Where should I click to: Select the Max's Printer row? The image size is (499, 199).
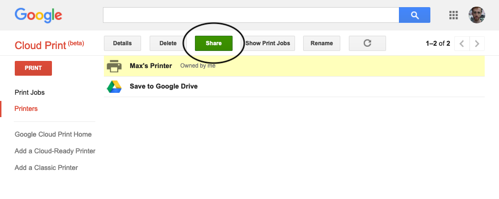click(x=294, y=66)
